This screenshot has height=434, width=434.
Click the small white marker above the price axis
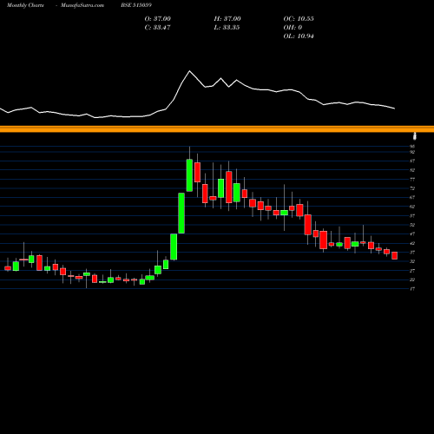pos(415,136)
